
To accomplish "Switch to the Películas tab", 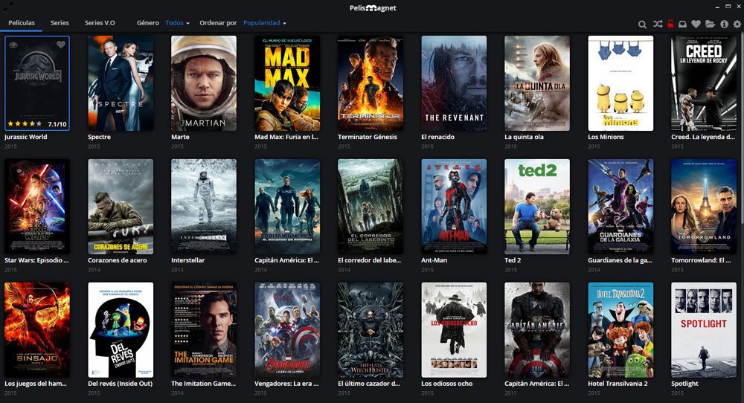I will coord(22,23).
